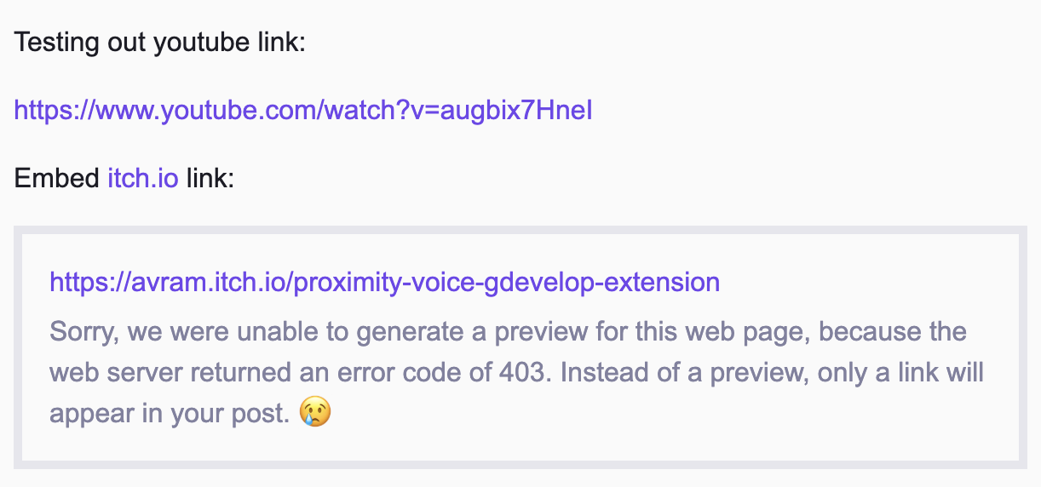Screen dimensions: 1041x487
Task: Click "appear in your post." text
Action: point(170,413)
